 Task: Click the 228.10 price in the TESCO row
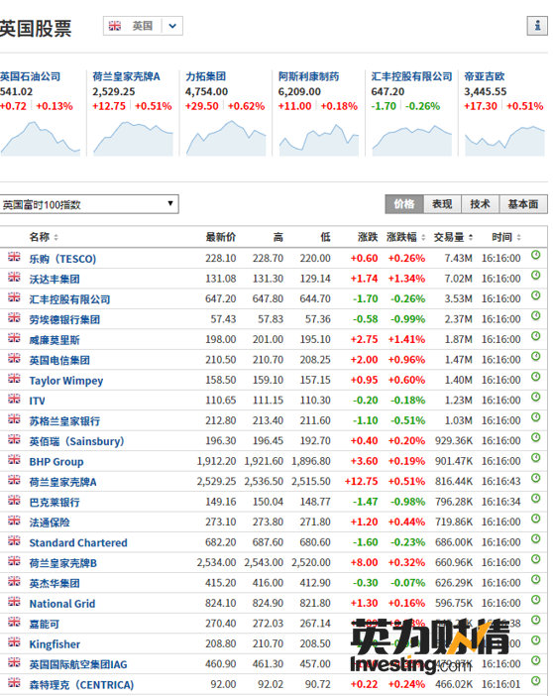221,259
